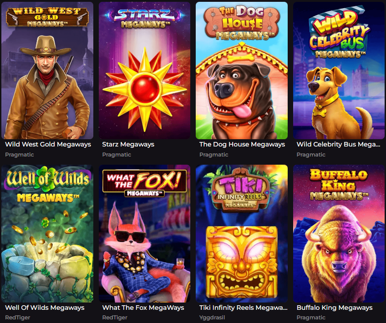Image resolution: width=386 pixels, height=323 pixels.
Task: Click the Starz Megaways title link
Action: point(128,144)
